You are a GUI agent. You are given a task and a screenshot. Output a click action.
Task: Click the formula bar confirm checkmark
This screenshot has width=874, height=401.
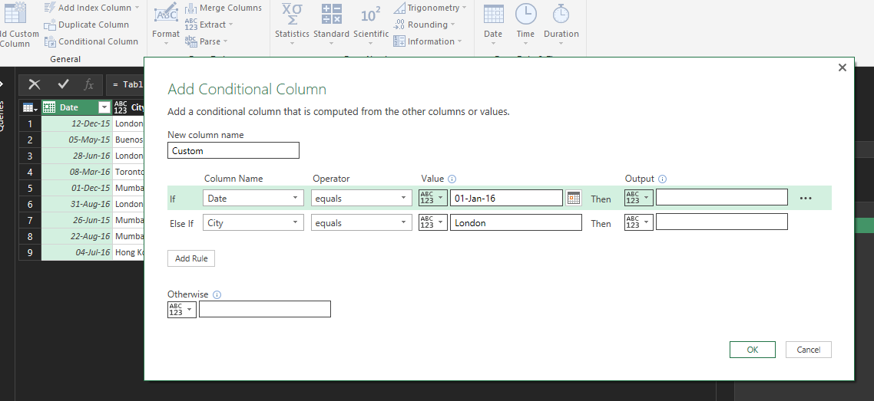pyautogui.click(x=63, y=84)
